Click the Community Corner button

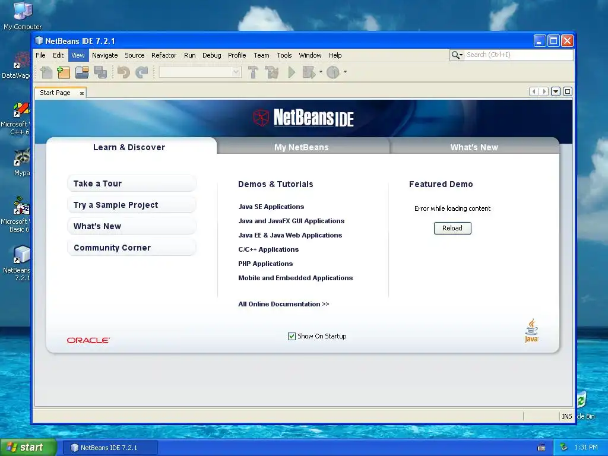tap(132, 248)
